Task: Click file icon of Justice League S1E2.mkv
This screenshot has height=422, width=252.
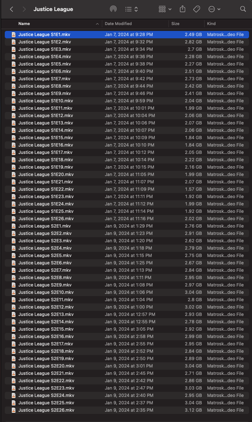Action: 14,42
